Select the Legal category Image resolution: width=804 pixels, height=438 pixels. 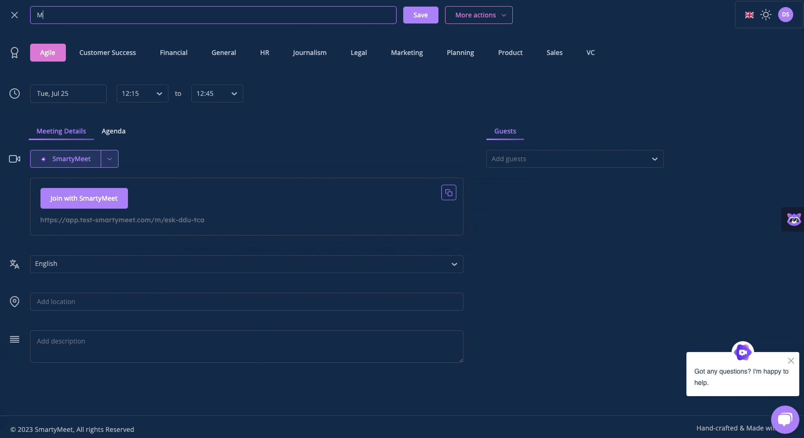click(x=359, y=53)
